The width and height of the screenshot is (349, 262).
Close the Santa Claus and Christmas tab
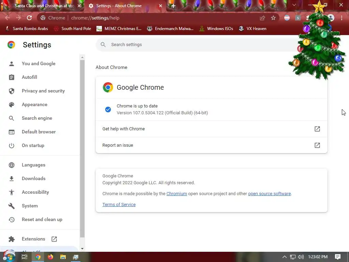[79, 6]
